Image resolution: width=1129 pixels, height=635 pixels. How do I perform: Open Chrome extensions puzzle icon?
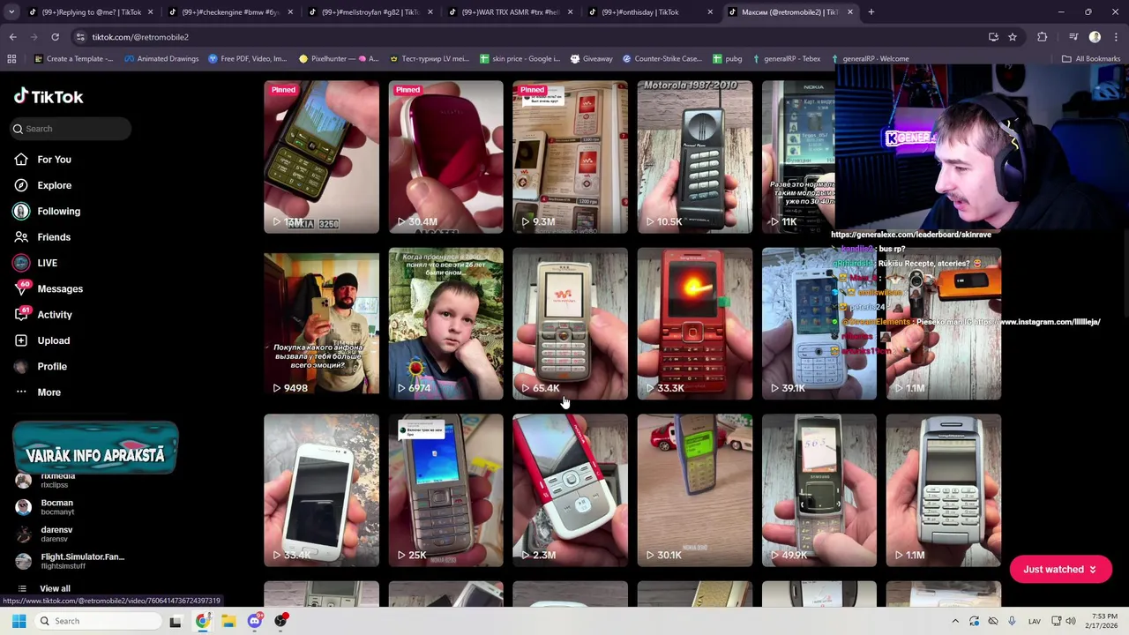click(1043, 37)
